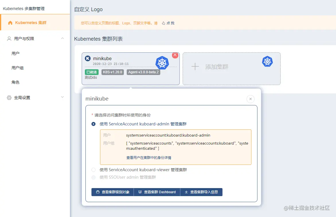Click the pointing-hand icon beside 点我
Image resolution: width=336 pixels, height=217 pixels.
point(163,23)
